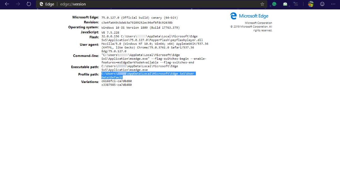Image resolution: width=340 pixels, height=171 pixels.
Task: Refresh the edge://version page
Action: [x=29, y=4]
